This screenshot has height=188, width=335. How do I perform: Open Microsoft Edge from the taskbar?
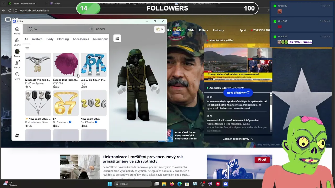click(180, 184)
